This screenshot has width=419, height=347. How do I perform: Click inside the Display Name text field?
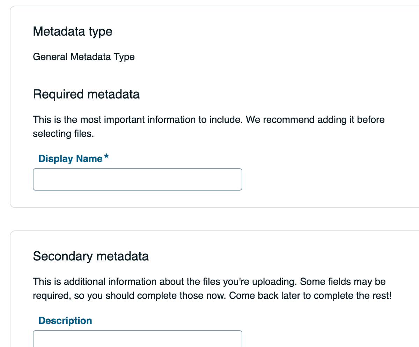137,179
